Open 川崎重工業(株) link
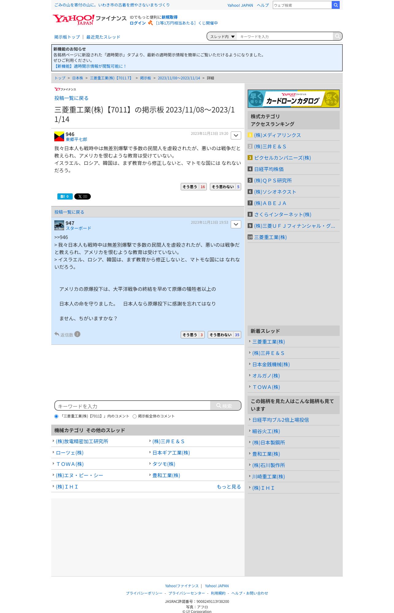This screenshot has width=394, height=613. coord(268,477)
